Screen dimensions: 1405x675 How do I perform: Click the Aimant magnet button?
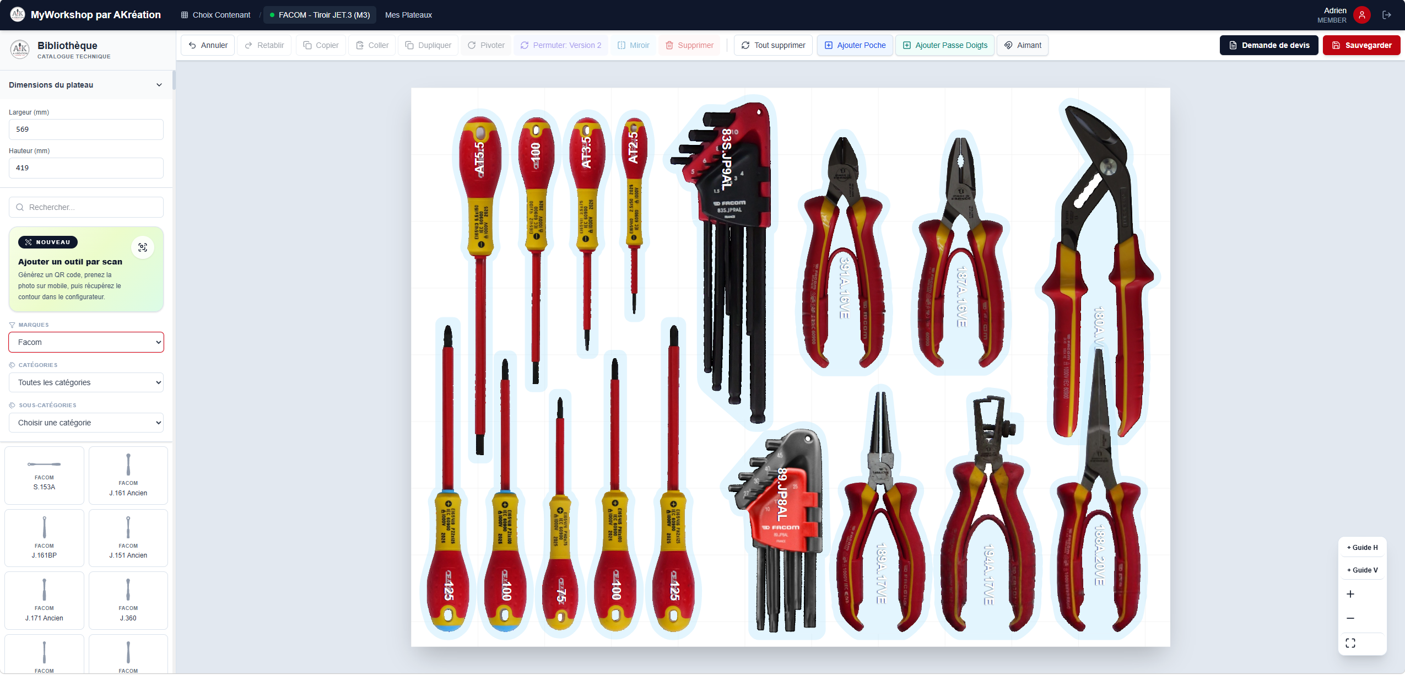[1023, 45]
